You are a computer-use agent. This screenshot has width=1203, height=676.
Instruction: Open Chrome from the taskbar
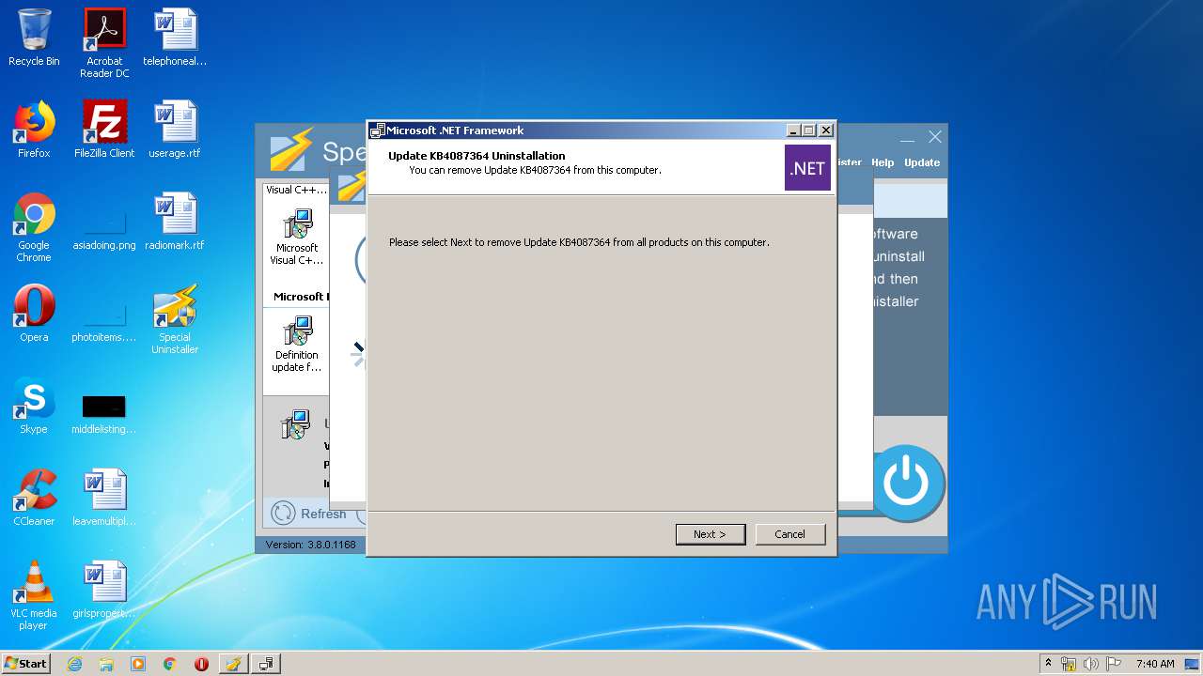click(170, 664)
